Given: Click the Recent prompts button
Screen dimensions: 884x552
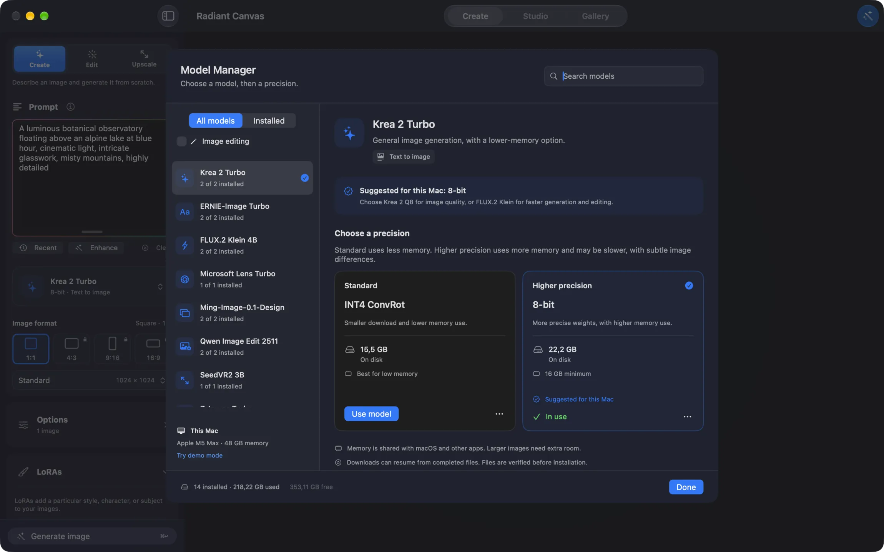Looking at the screenshot, I should pyautogui.click(x=38, y=248).
